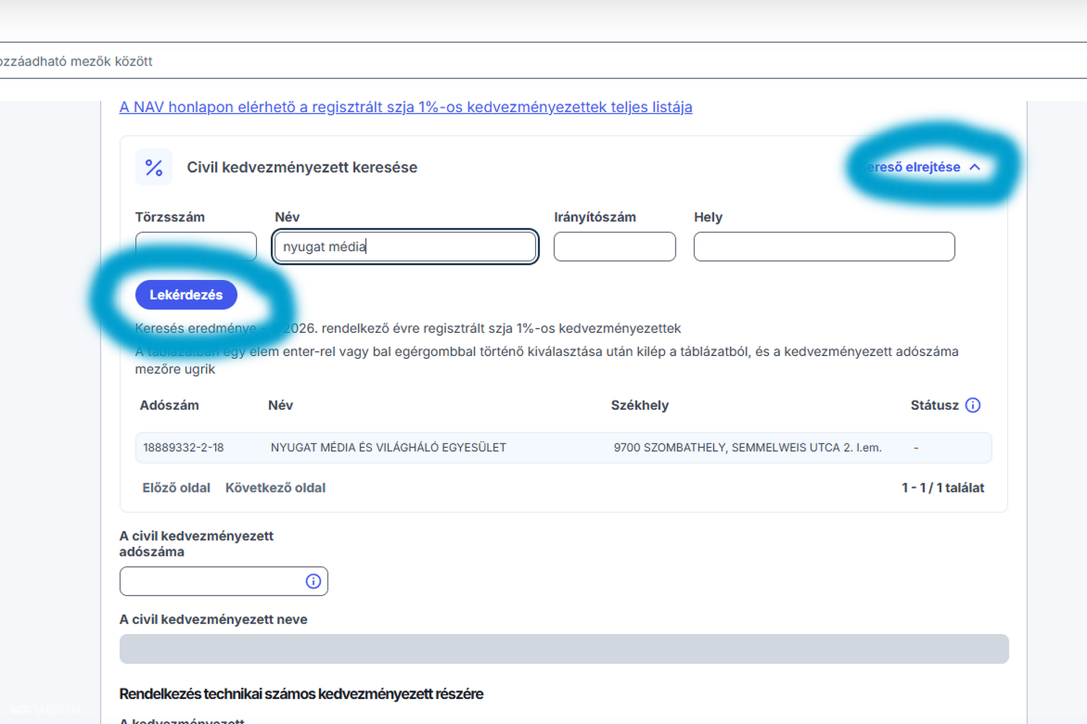Viewport: 1087px width, 724px height.
Task: Click the '1 - 1 / 1 találat' counter
Action: click(943, 488)
